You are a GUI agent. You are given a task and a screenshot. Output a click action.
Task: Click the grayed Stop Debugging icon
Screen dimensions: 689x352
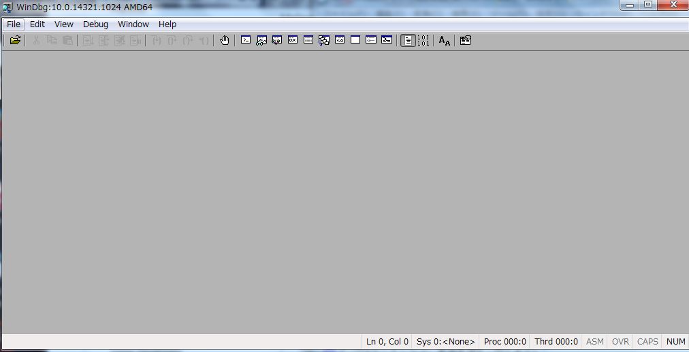tap(120, 40)
